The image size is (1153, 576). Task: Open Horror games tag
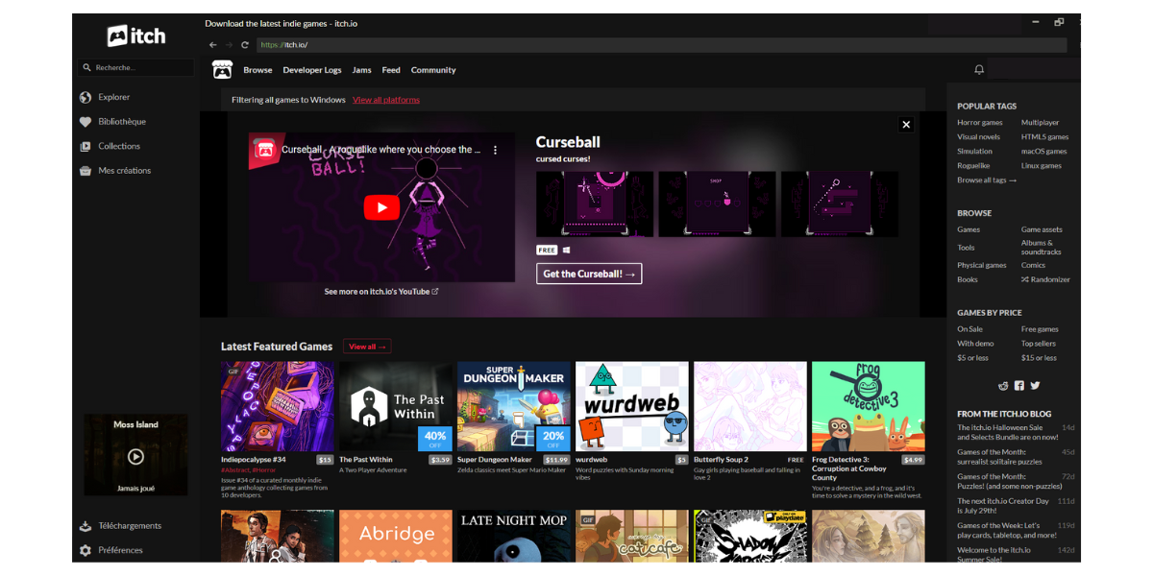(x=980, y=123)
